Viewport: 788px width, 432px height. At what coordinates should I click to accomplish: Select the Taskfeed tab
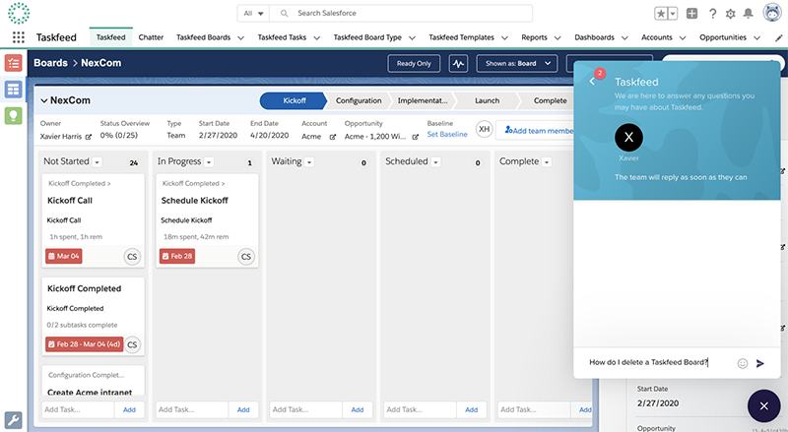[x=111, y=37]
